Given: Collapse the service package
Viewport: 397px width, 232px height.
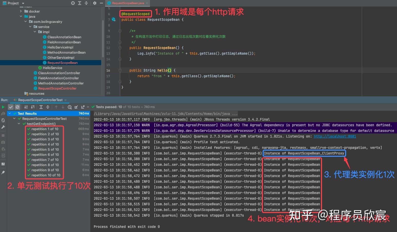Looking at the screenshot, I should pyautogui.click(x=30, y=27).
